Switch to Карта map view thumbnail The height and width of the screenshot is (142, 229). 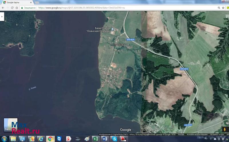pos(11,125)
